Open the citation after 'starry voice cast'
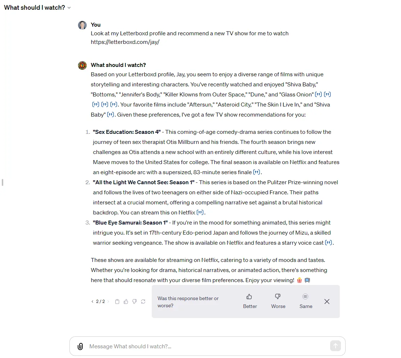 click(328, 243)
